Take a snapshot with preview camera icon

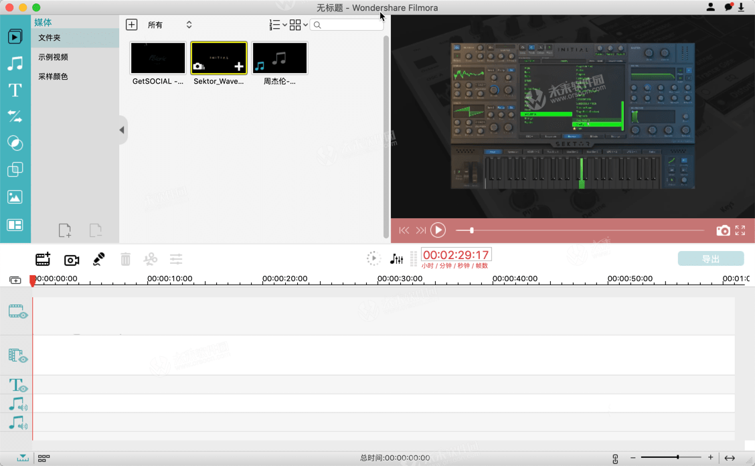723,230
